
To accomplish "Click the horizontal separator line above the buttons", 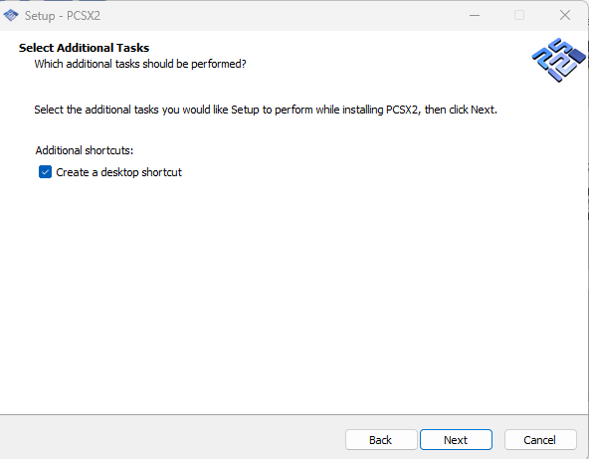I will (x=293, y=415).
